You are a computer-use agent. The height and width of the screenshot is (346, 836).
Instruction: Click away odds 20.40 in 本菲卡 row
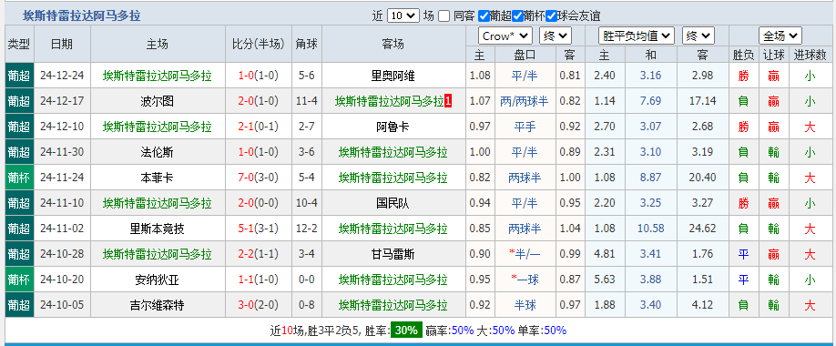702,178
